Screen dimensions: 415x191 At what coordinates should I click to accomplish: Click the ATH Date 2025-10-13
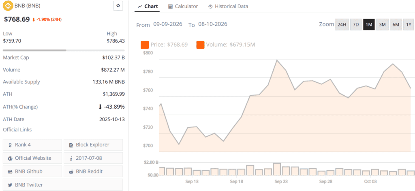(112, 120)
